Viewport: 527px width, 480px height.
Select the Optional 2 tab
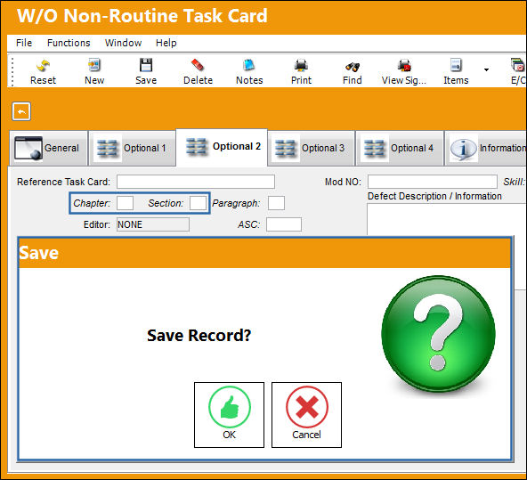[x=222, y=147]
